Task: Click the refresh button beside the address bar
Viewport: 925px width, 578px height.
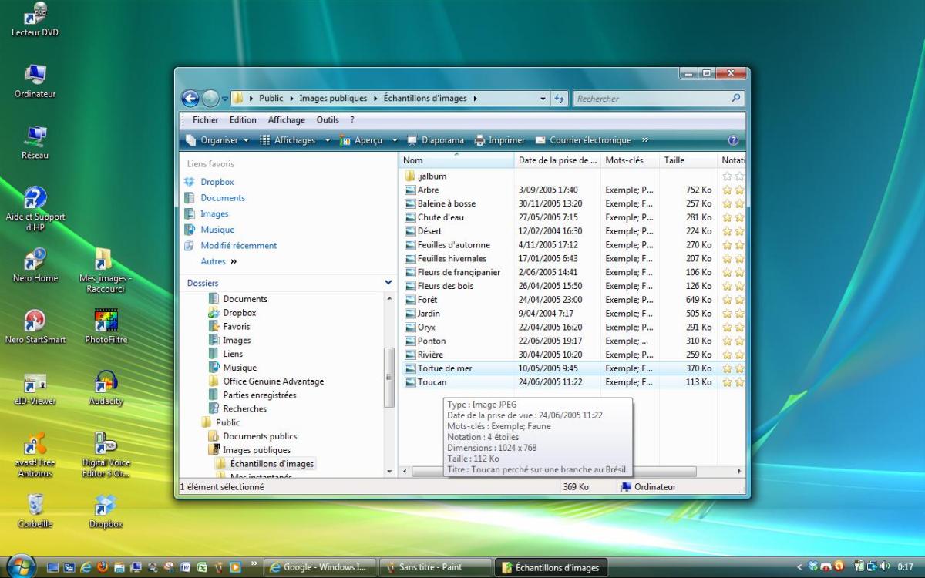Action: [560, 99]
